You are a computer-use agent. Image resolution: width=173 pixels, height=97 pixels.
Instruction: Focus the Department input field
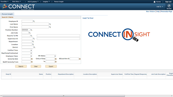(27, 41)
